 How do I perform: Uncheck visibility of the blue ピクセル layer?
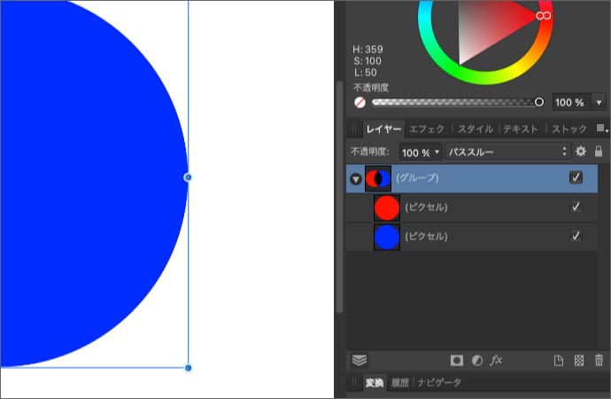pyautogui.click(x=576, y=236)
